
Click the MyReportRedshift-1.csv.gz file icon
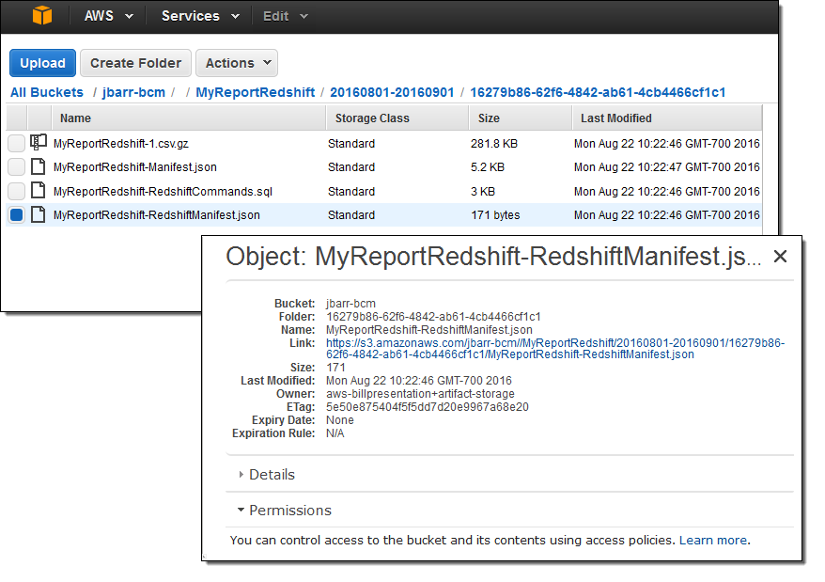click(39, 143)
